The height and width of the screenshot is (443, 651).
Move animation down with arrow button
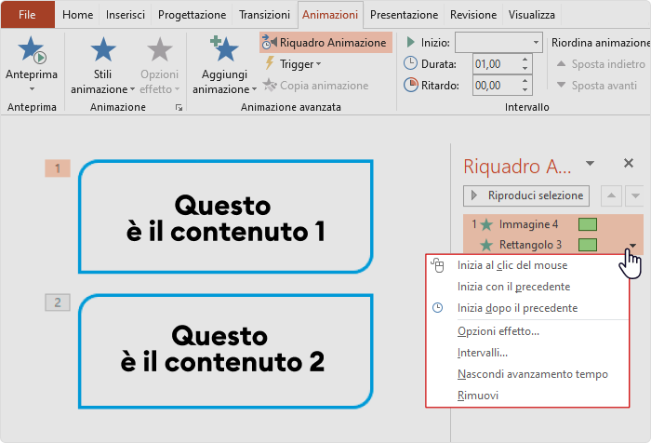tap(635, 195)
